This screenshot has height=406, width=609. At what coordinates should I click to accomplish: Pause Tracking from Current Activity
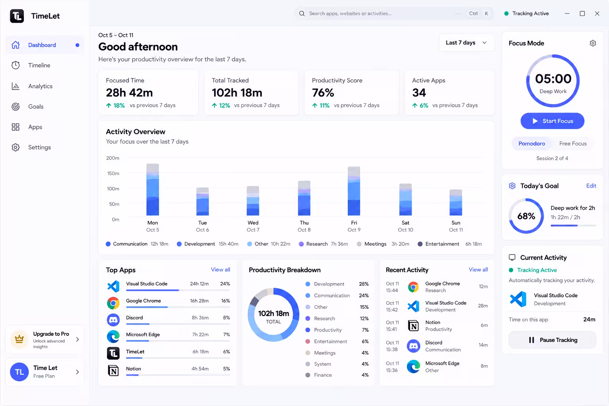552,340
